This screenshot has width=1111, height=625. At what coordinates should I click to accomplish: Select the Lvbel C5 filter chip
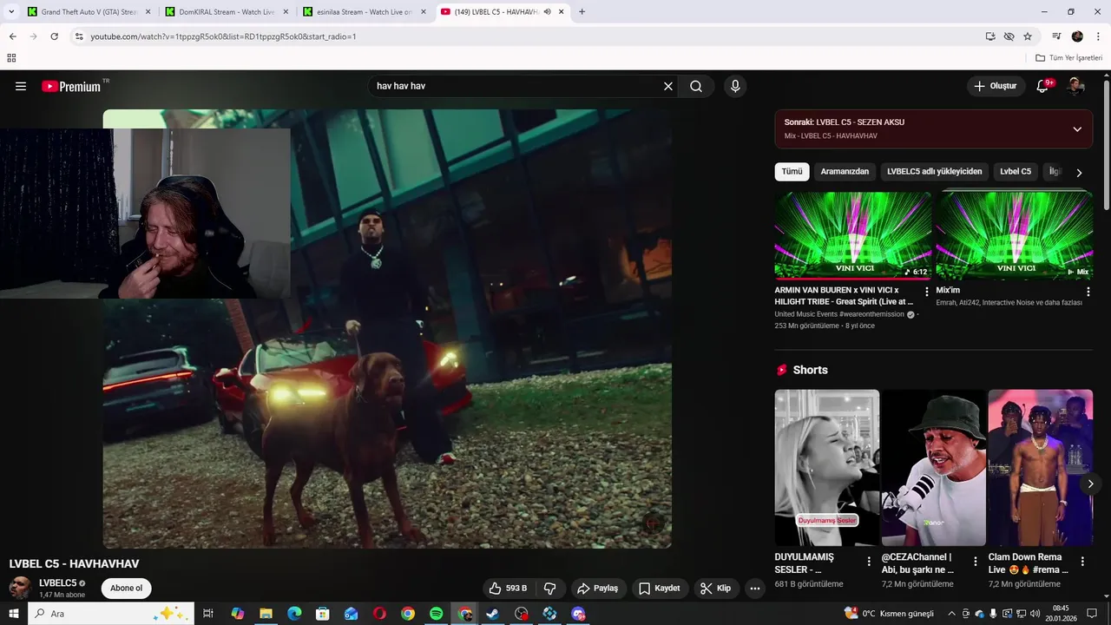pos(1016,171)
